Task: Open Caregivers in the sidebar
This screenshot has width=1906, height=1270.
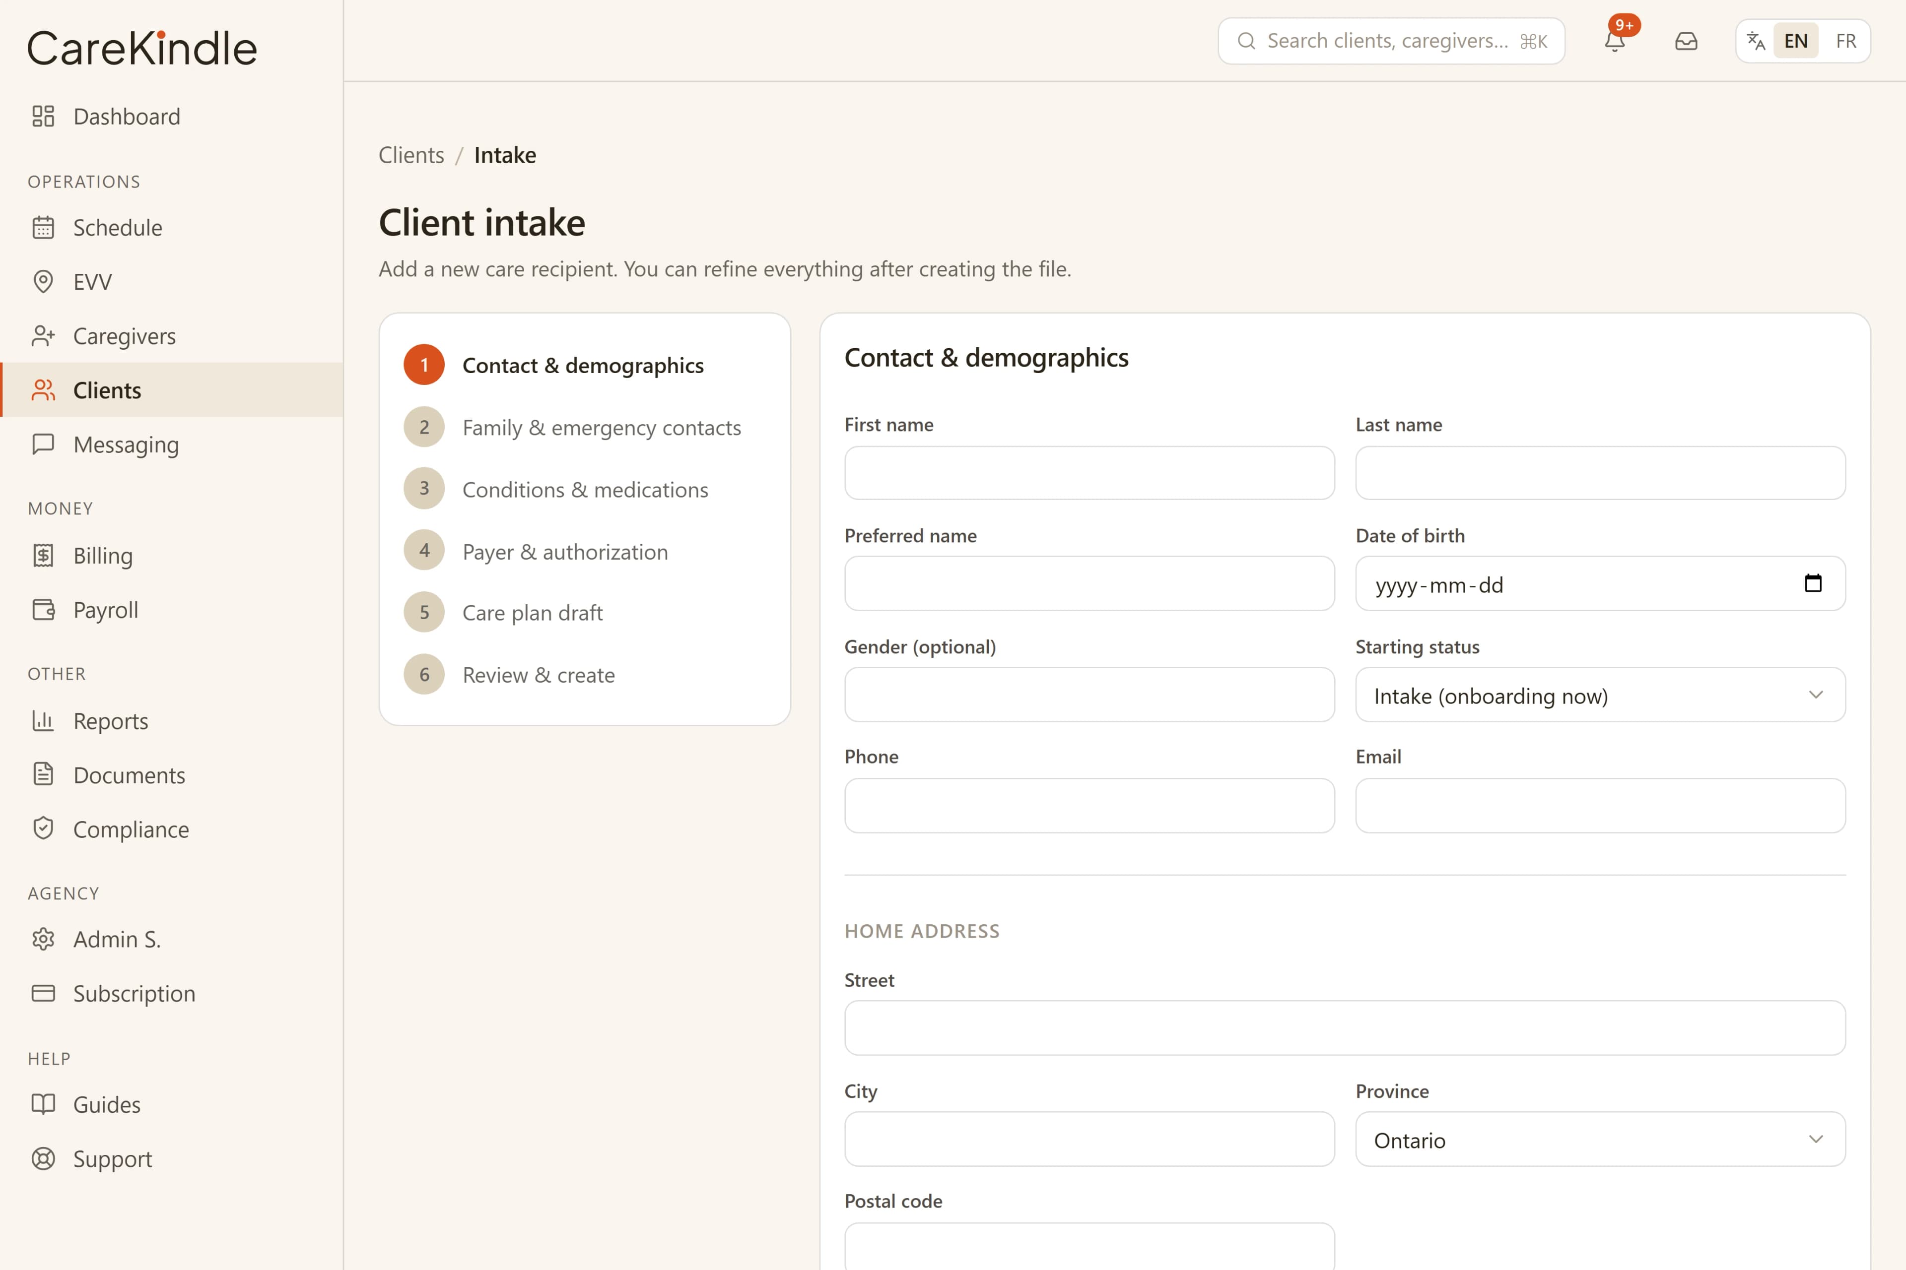Action: [x=172, y=336]
